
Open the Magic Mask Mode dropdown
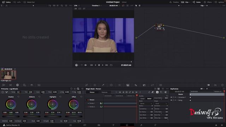pyautogui.click(x=146, y=103)
